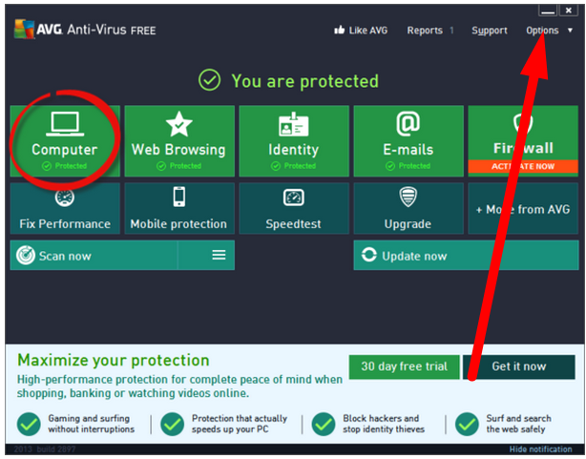Click the Mobile protection phone icon
Viewport: 586px width, 459px height.
179,197
